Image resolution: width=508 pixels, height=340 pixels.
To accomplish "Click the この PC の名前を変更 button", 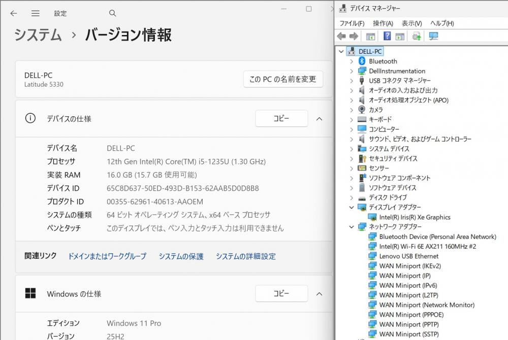I will pyautogui.click(x=283, y=79).
